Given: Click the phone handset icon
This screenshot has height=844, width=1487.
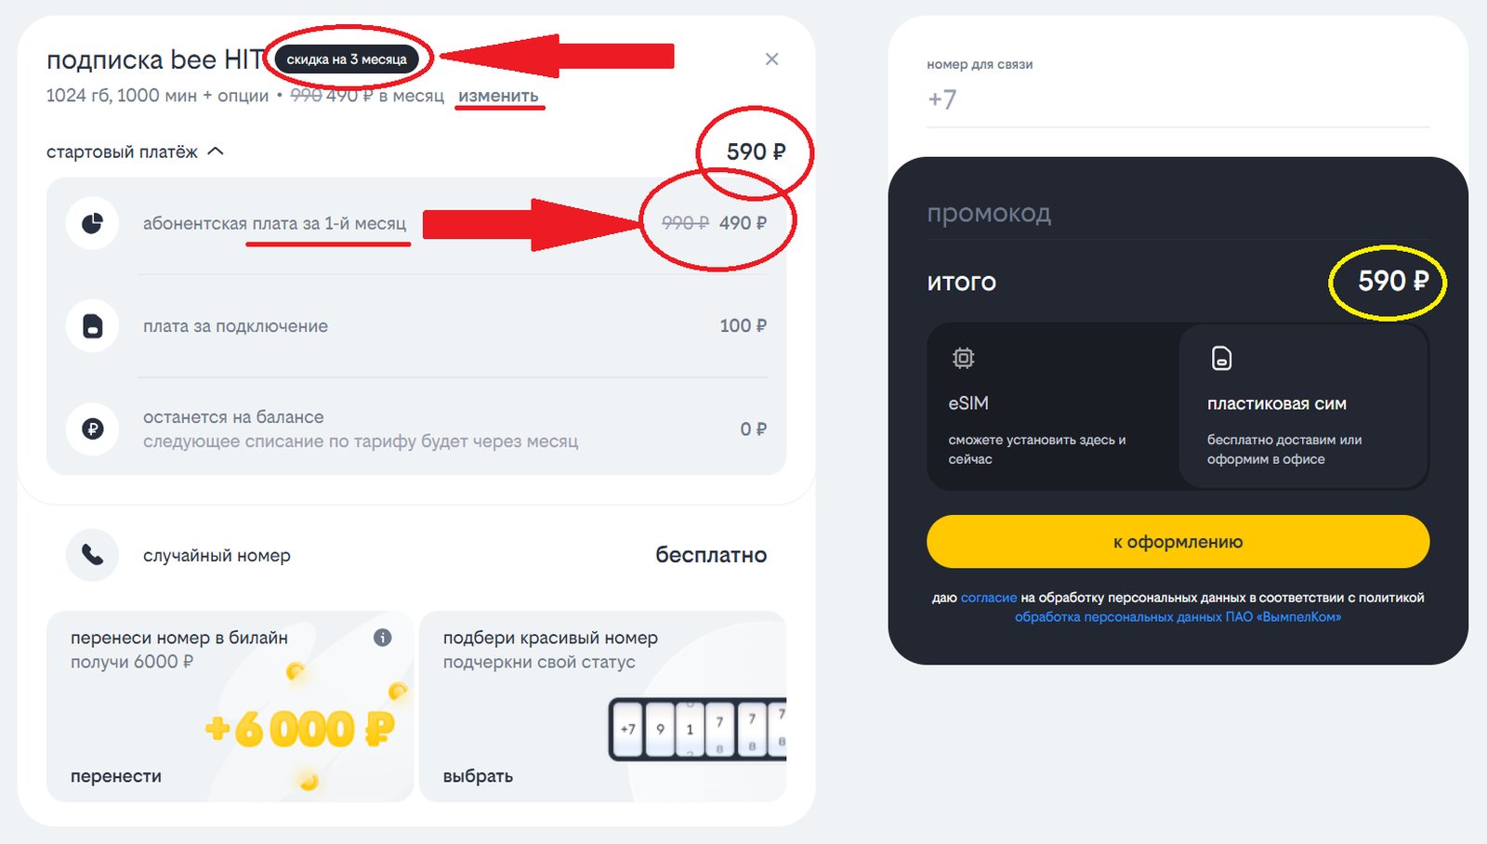Looking at the screenshot, I should pyautogui.click(x=92, y=555).
